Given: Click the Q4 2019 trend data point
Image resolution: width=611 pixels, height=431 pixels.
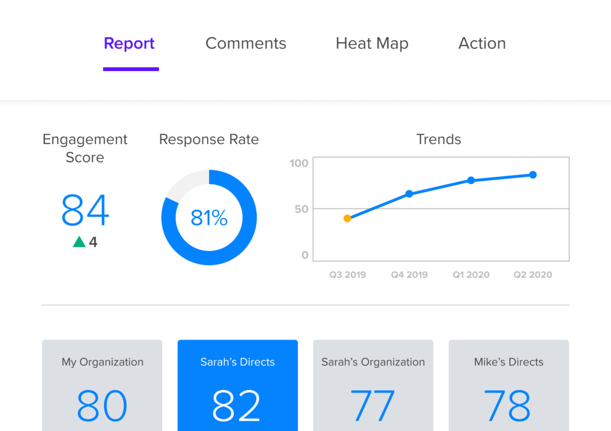Looking at the screenshot, I should point(409,194).
